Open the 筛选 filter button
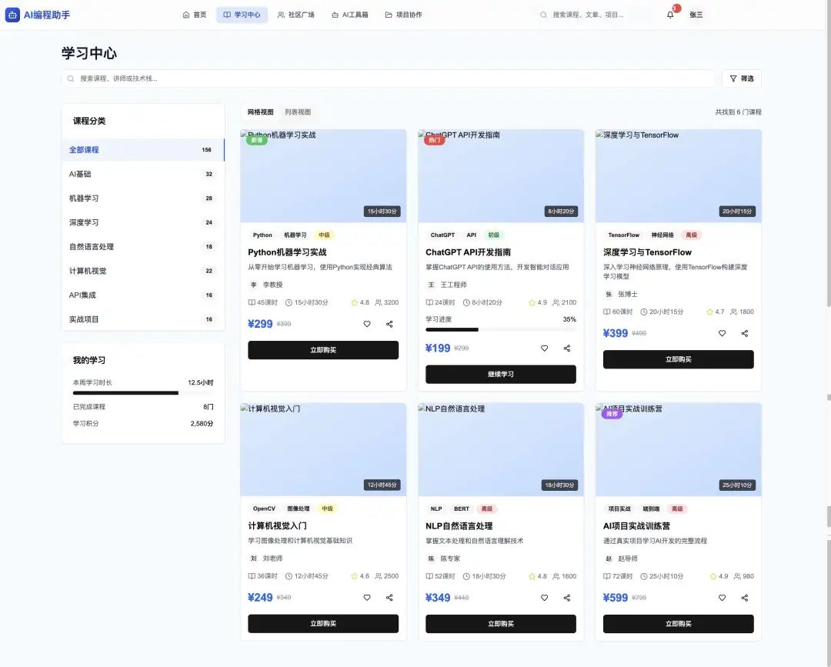The image size is (831, 667). click(742, 78)
